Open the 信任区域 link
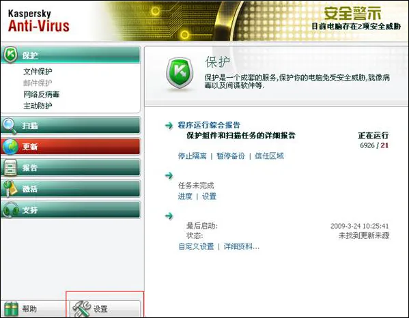Screen dimensions: 409x318 coord(269,156)
